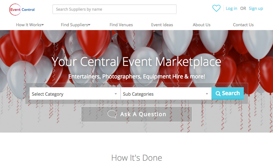Open favorites via the heart icon
Viewport: 273px width, 164px height.
point(216,8)
